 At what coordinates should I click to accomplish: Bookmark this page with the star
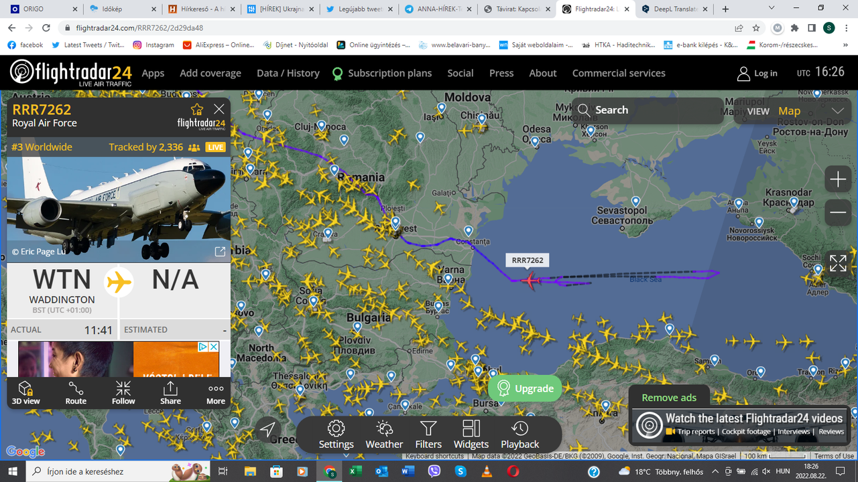(756, 28)
